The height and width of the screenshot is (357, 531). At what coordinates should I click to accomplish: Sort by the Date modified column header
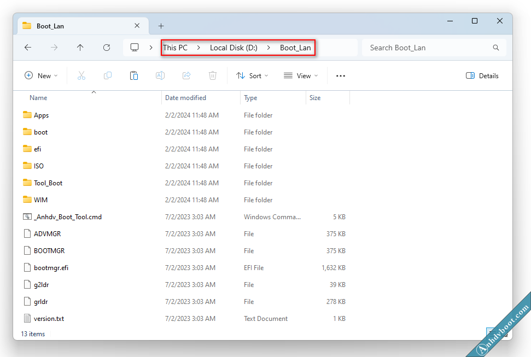[x=186, y=98]
